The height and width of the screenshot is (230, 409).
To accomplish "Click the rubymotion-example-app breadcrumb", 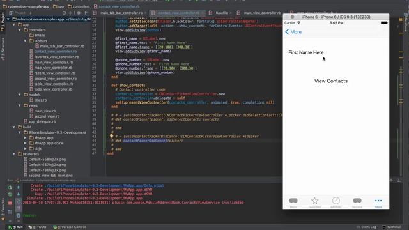I will click(x=26, y=6).
